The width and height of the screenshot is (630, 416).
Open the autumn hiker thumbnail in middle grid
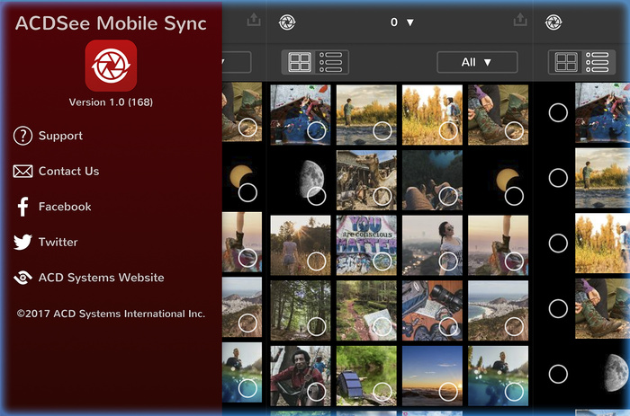[432, 115]
